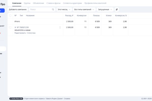
Task: Click the Добавить кампанию button
Action: click(x=18, y=10)
